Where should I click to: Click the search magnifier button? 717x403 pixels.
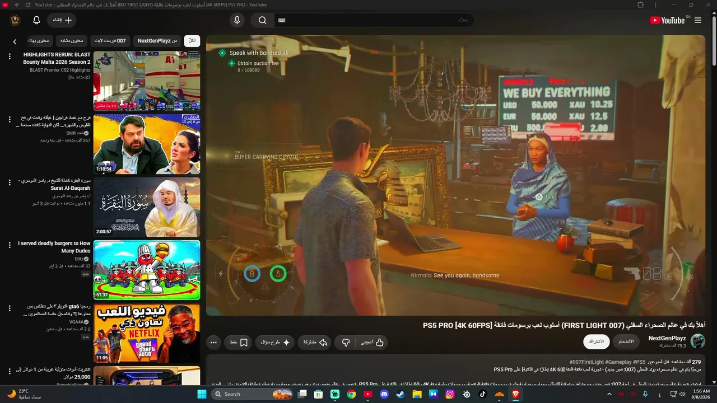(x=263, y=20)
